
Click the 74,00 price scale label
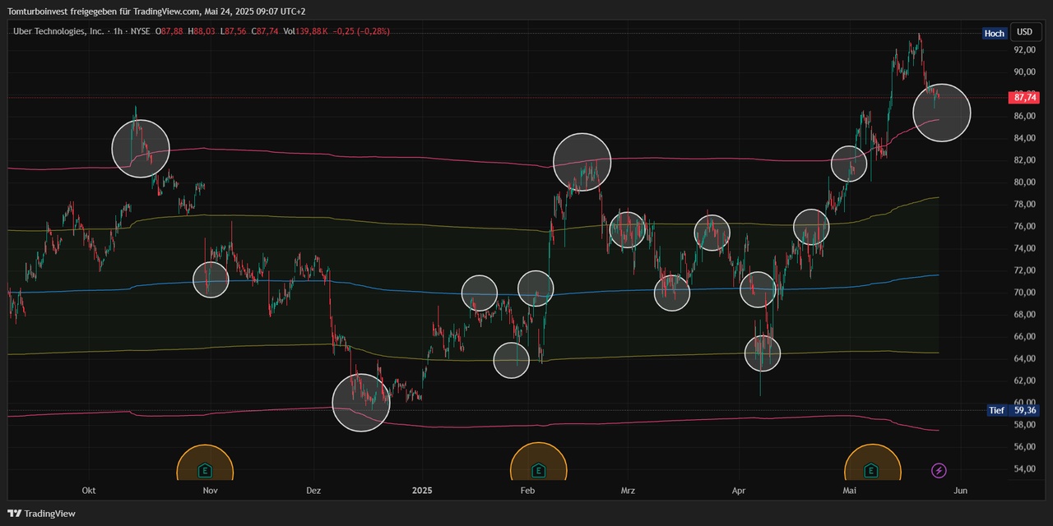[x=1024, y=248]
